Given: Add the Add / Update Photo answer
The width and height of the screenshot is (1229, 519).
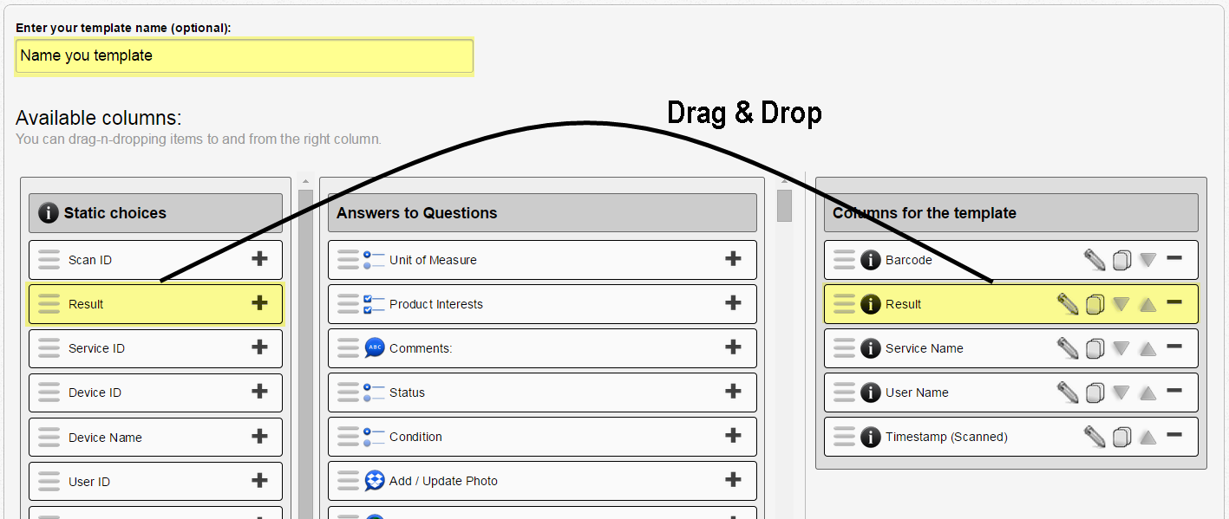Looking at the screenshot, I should pos(733,480).
